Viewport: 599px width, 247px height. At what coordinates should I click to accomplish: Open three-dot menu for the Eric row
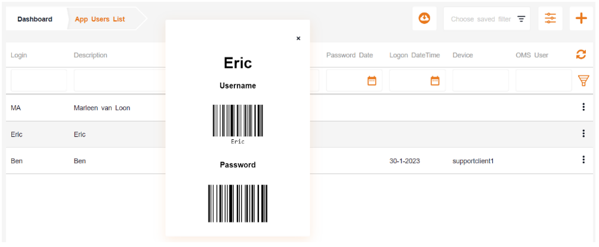click(x=583, y=134)
